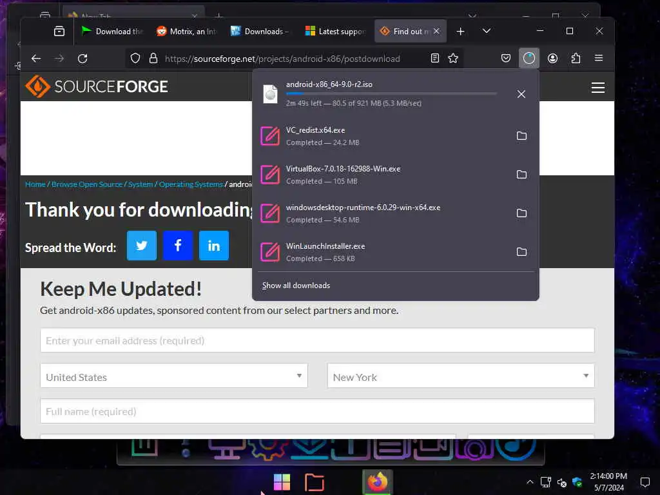Open the Pocket save icon
Screen dimensions: 660x495
click(x=506, y=58)
